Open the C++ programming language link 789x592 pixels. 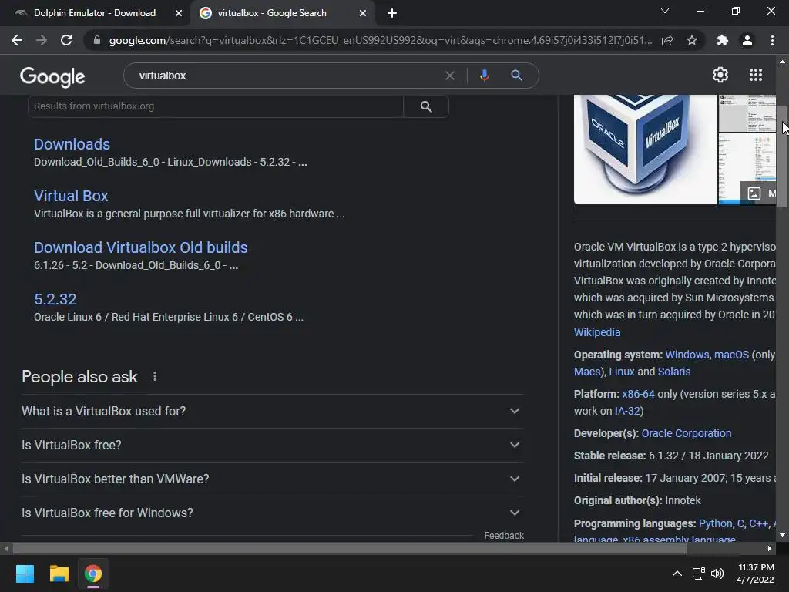(759, 523)
